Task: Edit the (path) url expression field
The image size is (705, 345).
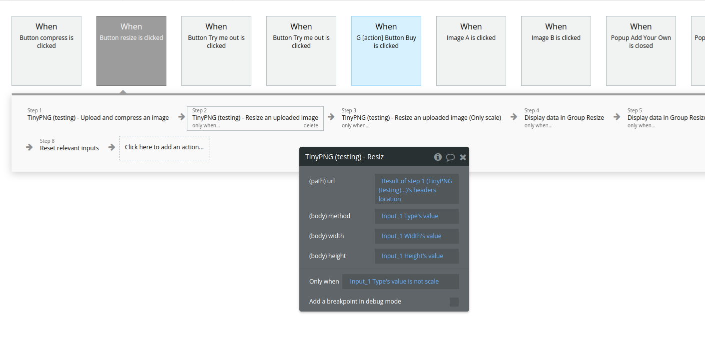Action: click(x=417, y=189)
